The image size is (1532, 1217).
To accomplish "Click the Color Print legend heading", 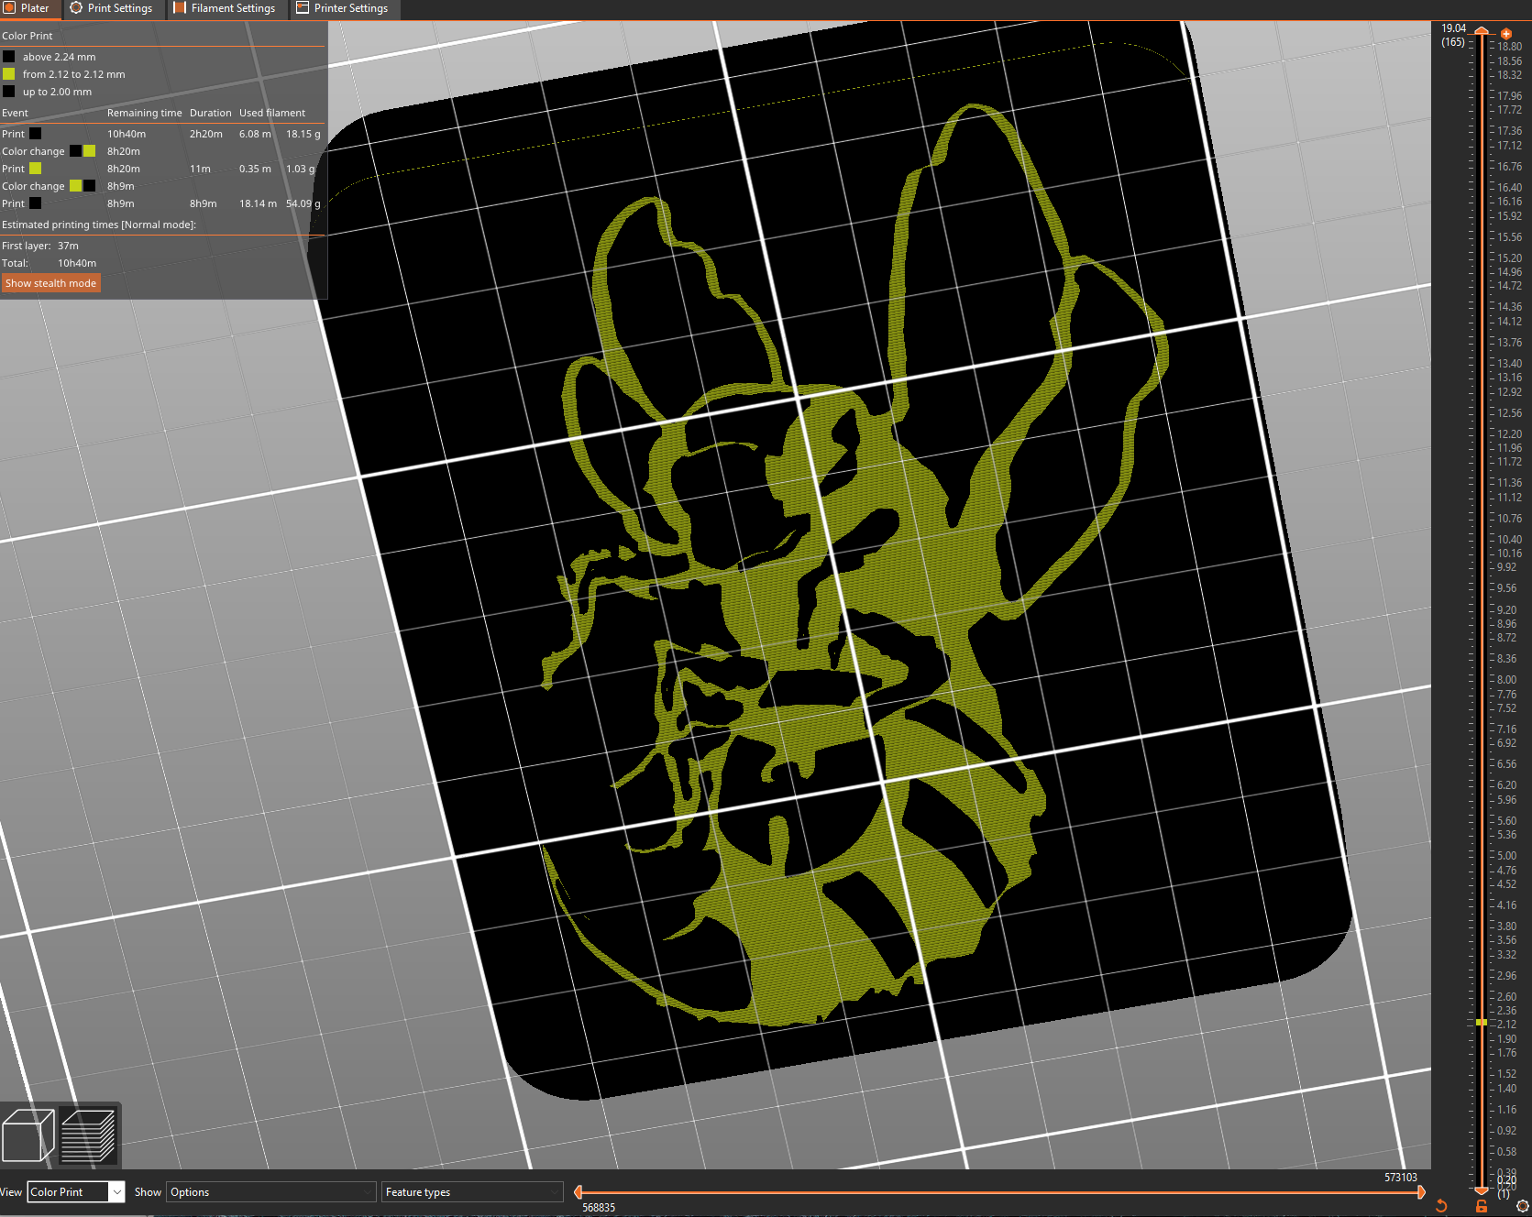I will coord(28,36).
